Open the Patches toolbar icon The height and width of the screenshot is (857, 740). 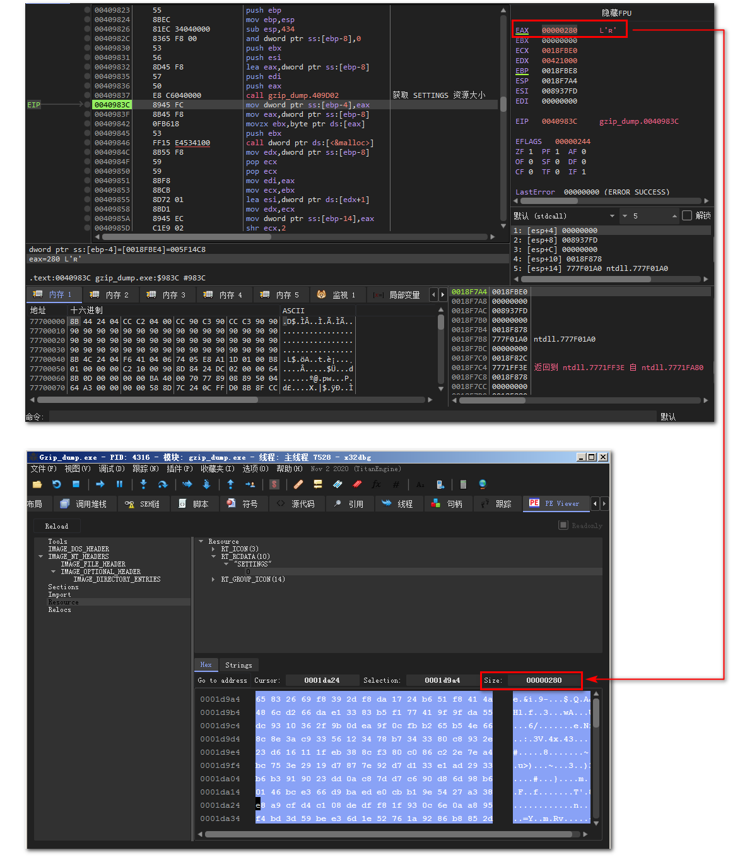click(298, 484)
